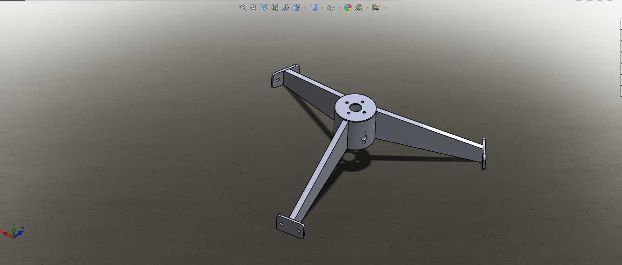Expand the View Settings dropdown arrow
The image size is (622, 265).
pyautogui.click(x=384, y=8)
